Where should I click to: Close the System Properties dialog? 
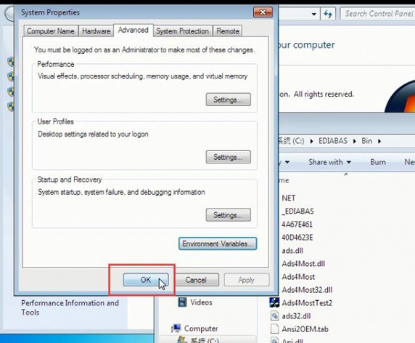tap(263, 12)
